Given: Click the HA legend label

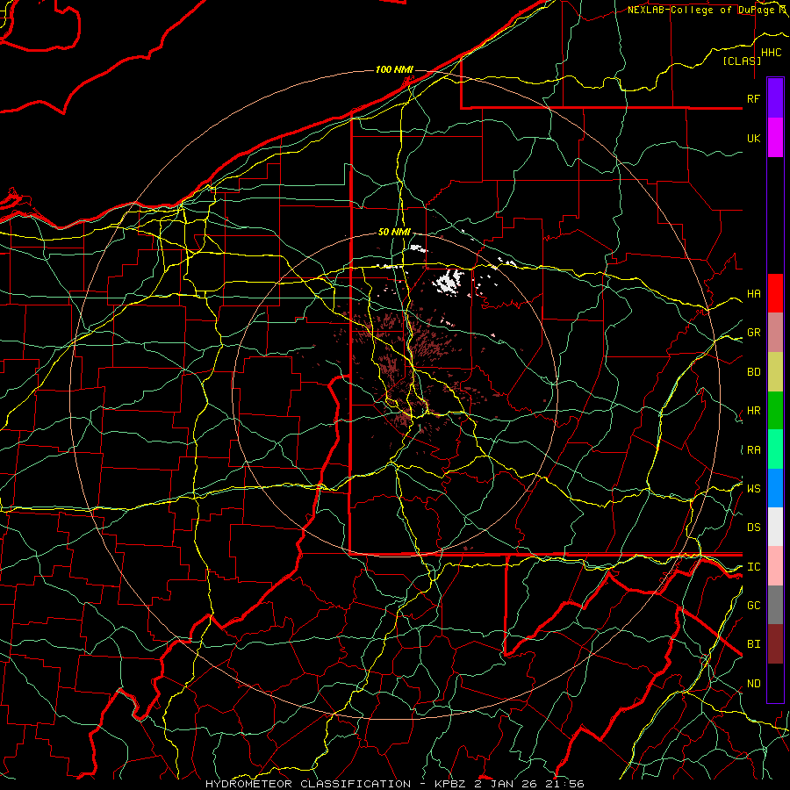Looking at the screenshot, I should click(x=753, y=294).
